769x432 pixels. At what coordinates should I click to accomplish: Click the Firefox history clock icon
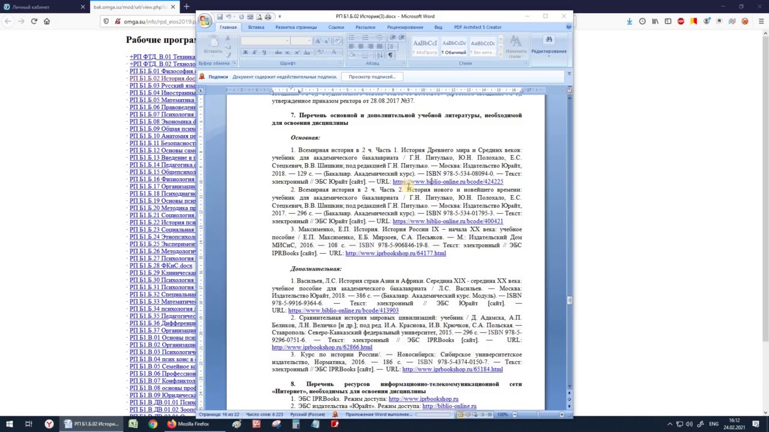click(642, 21)
